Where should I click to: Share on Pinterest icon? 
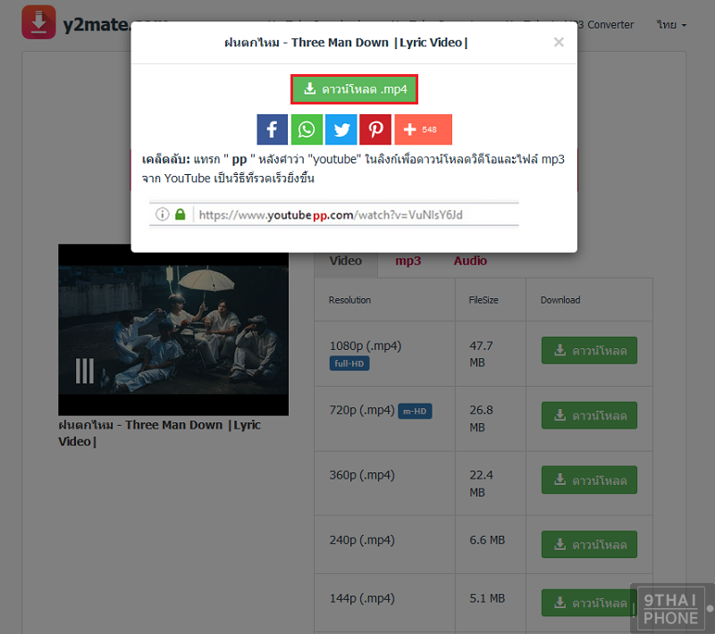[375, 129]
